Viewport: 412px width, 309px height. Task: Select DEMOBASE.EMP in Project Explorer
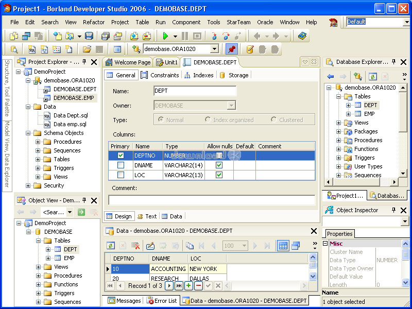pos(74,98)
